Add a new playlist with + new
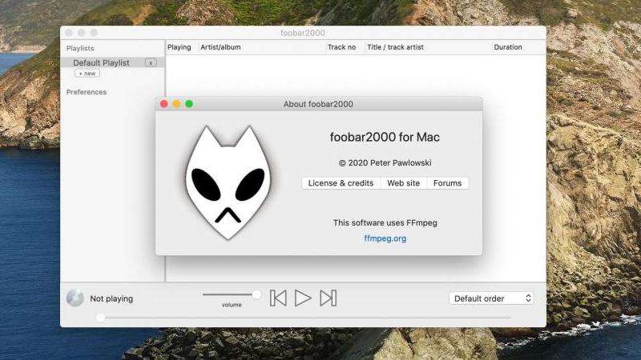641x360 pixels. click(x=87, y=73)
